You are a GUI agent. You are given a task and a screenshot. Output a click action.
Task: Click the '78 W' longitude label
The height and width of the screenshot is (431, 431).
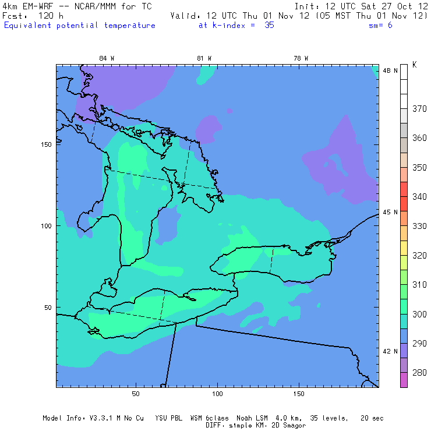(301, 58)
